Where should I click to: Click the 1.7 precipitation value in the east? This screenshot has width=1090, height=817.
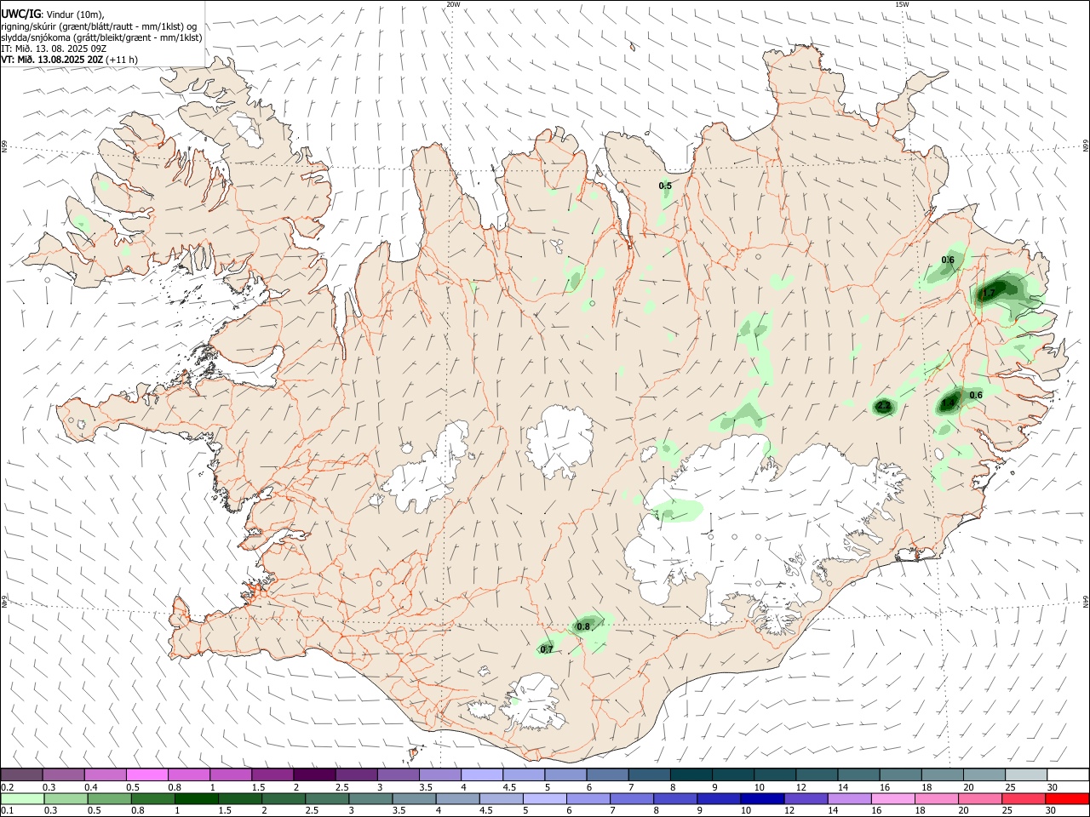(x=989, y=294)
